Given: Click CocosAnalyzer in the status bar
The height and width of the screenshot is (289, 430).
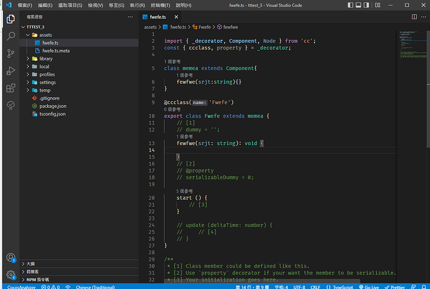Looking at the screenshot, I should (x=21, y=286).
